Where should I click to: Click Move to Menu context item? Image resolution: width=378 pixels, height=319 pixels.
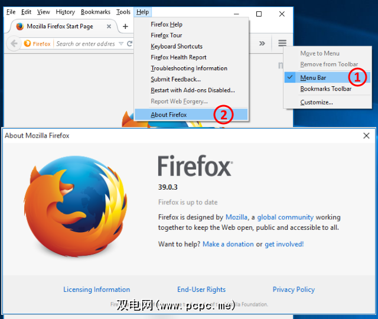pyautogui.click(x=327, y=53)
